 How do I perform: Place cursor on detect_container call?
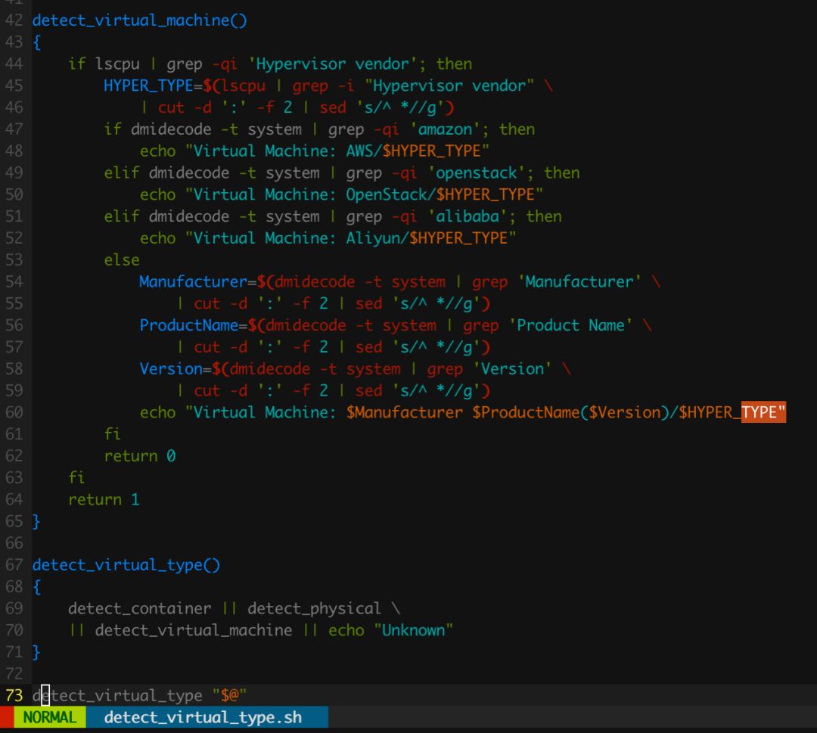tap(139, 609)
